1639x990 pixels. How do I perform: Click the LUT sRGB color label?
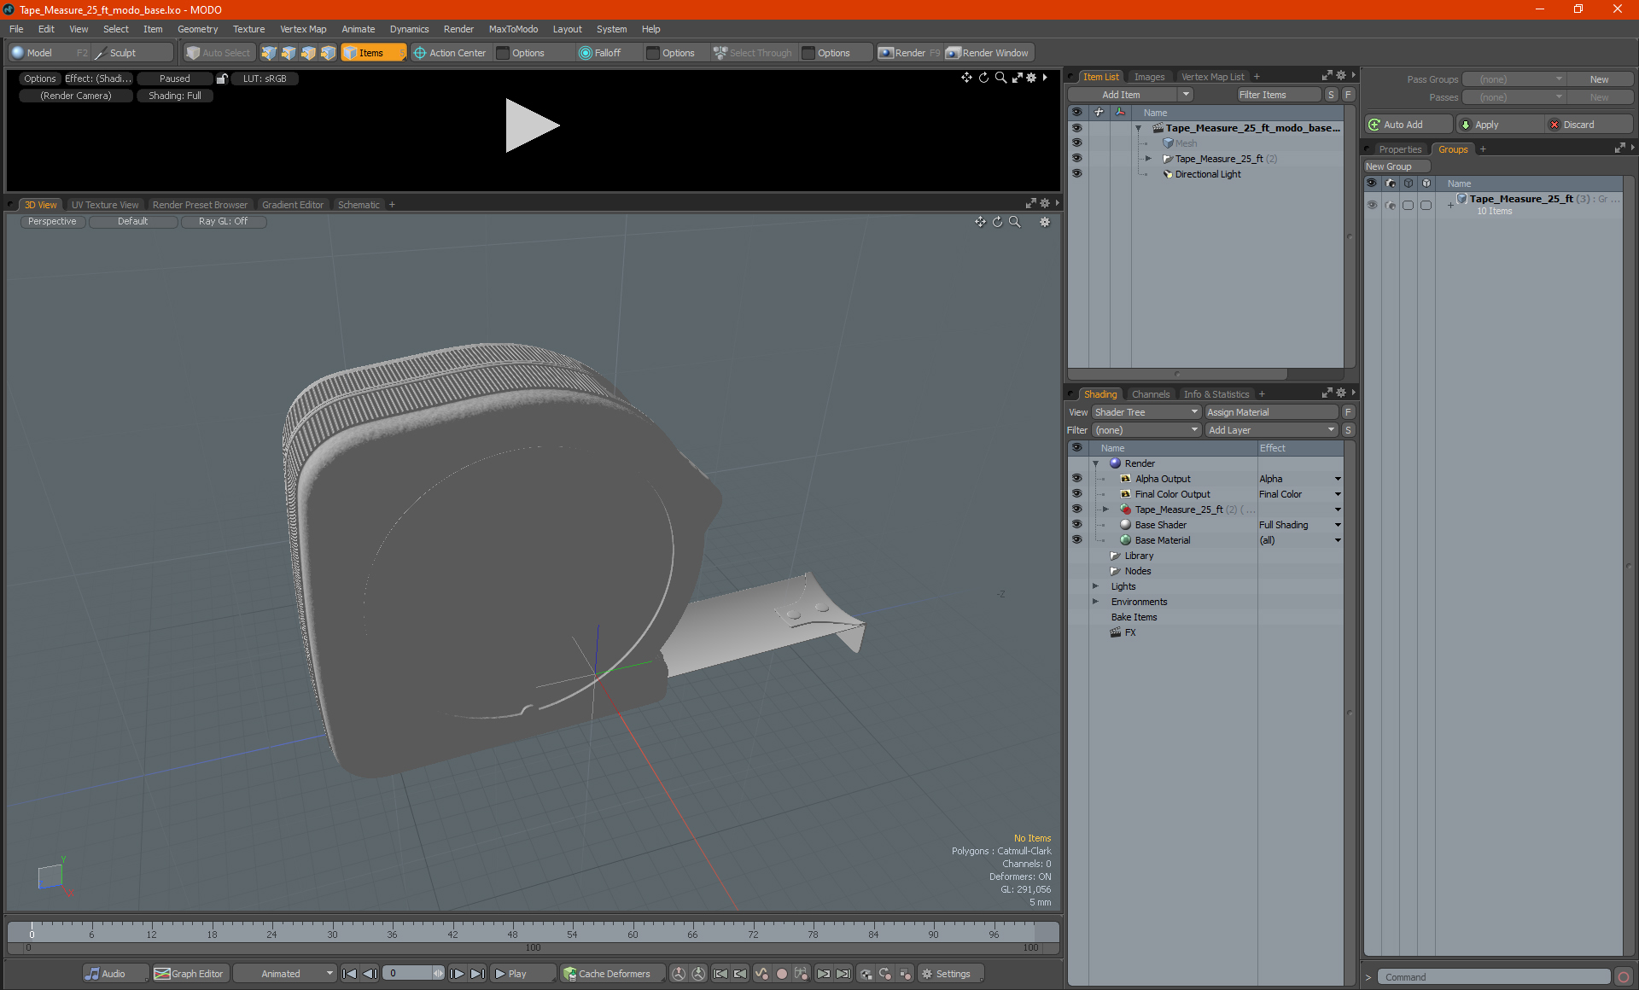265,79
